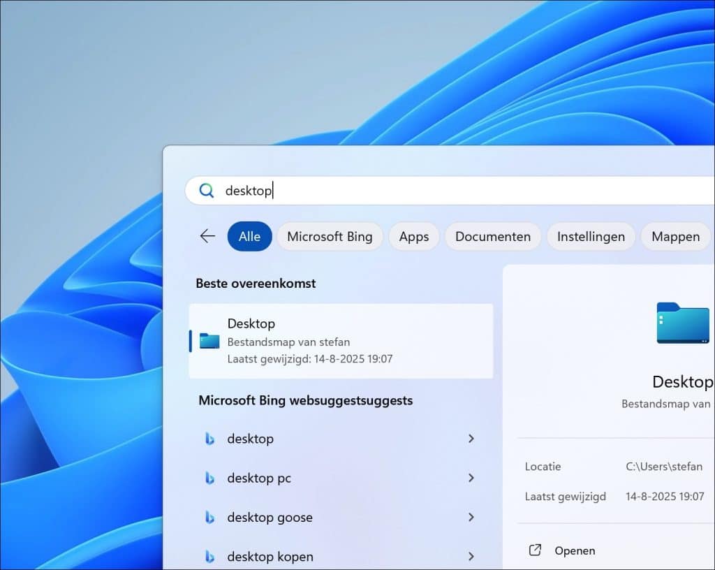Expand the 'desktop' web suggestion chevron
The height and width of the screenshot is (570, 715).
(471, 439)
